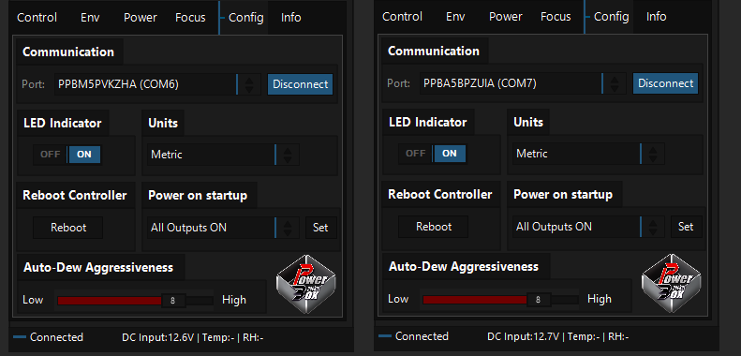Go to Focus tab in left window
The height and width of the screenshot is (356, 741).
[190, 18]
